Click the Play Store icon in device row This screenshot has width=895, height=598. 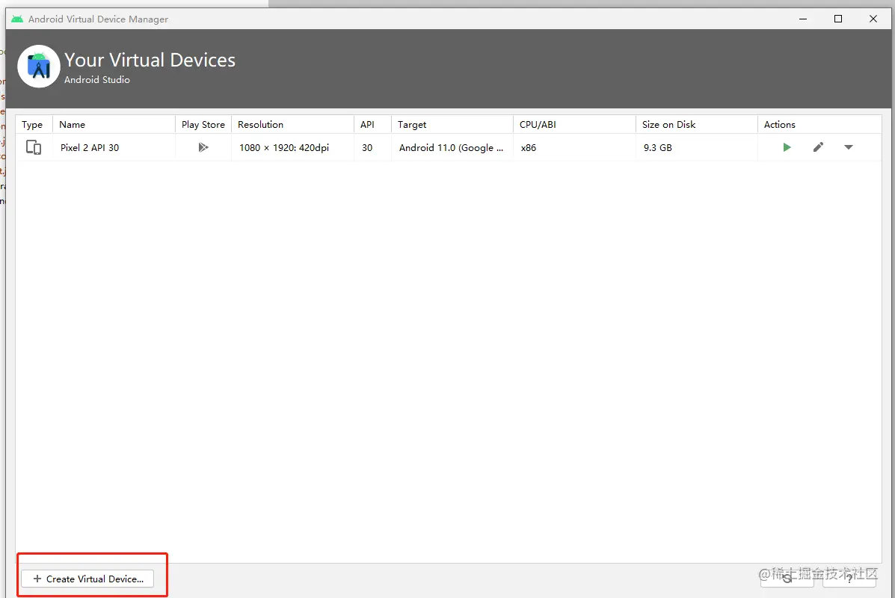(x=203, y=147)
